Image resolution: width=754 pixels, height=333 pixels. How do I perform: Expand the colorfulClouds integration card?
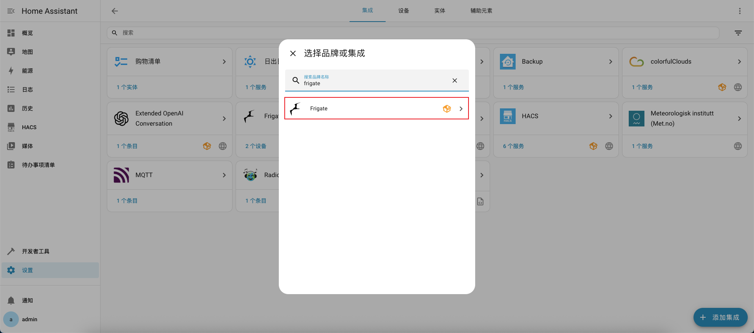(x=739, y=62)
